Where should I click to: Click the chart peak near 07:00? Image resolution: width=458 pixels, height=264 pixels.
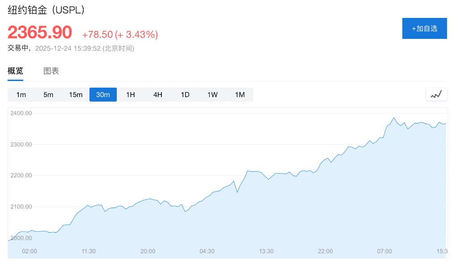click(x=394, y=118)
